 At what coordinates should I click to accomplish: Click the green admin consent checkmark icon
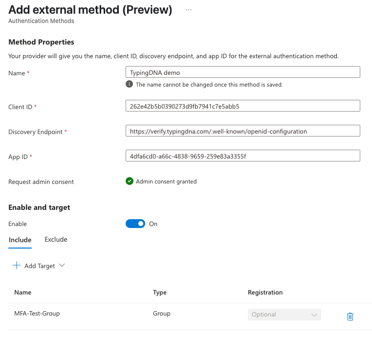[x=130, y=181]
